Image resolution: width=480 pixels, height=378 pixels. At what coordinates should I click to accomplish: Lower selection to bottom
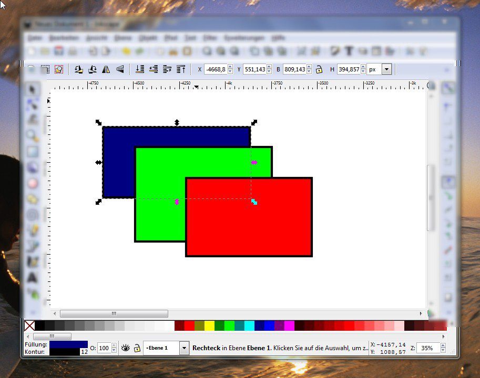pyautogui.click(x=140, y=69)
